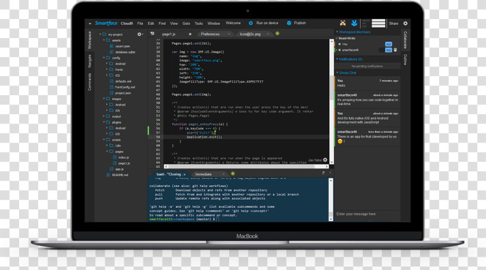This screenshot has width=486, height=270.
Task: Click the cacert.pem file icon
Action: point(112,46)
